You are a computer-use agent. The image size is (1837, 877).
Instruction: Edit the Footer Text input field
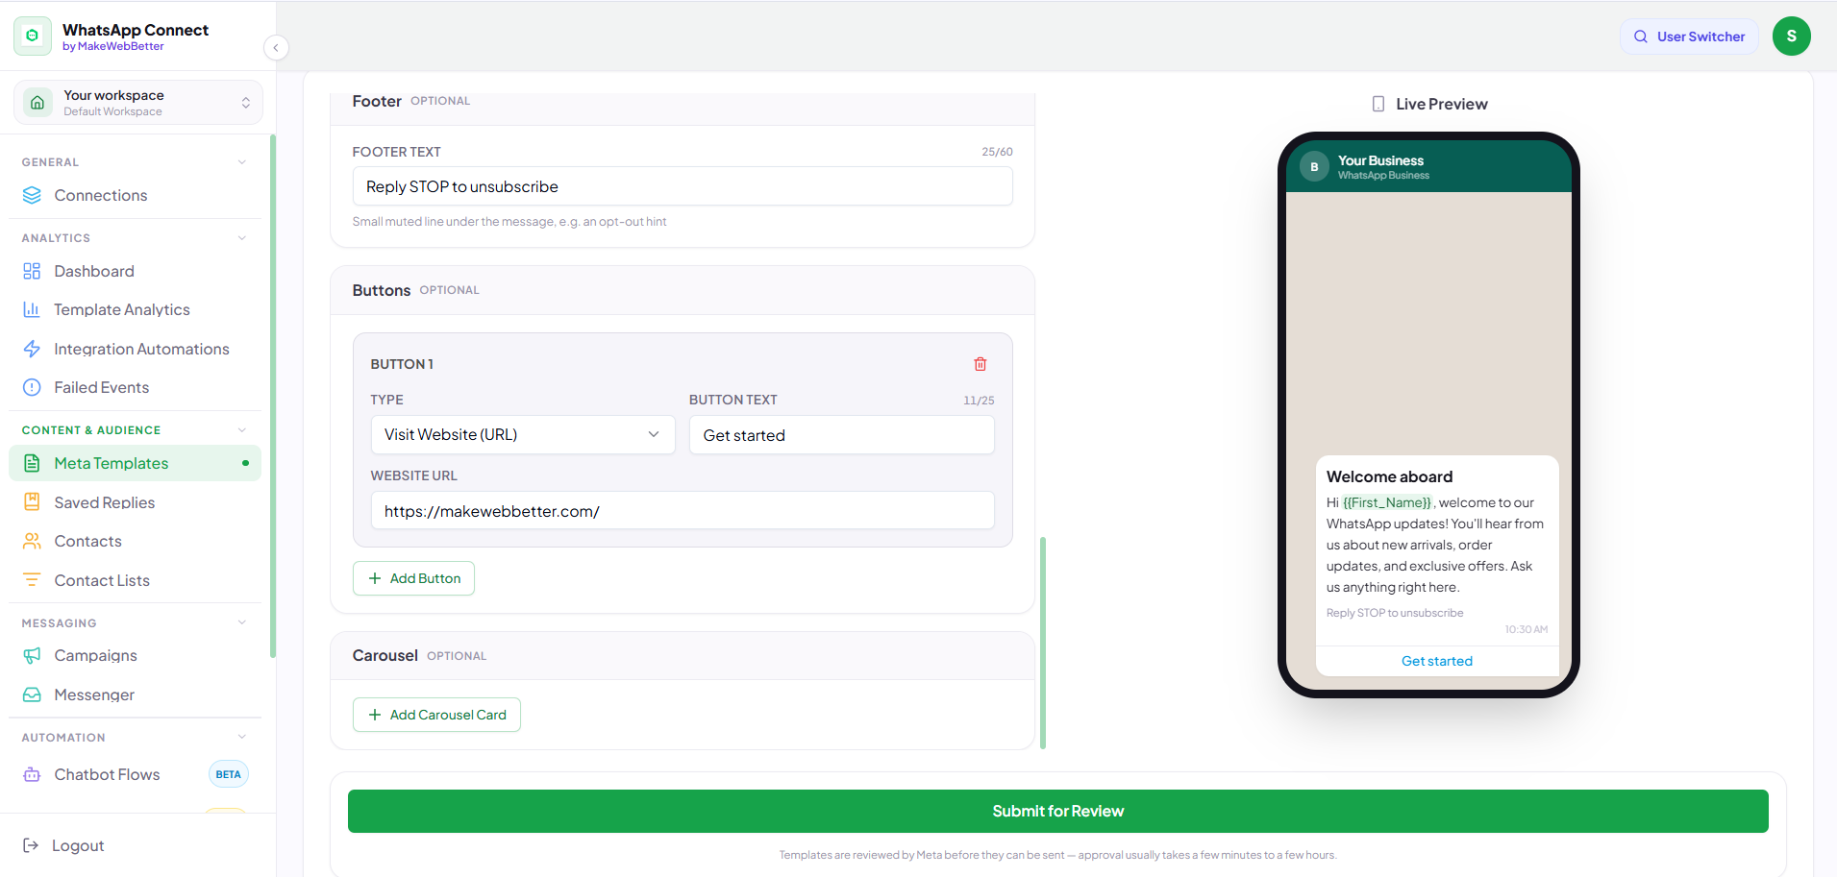(683, 186)
